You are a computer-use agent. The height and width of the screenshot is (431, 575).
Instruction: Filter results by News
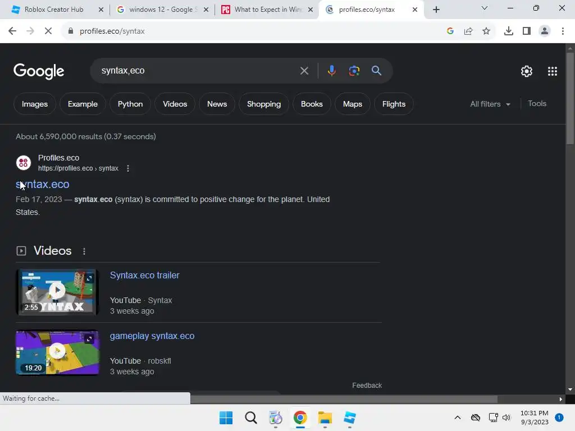point(217,104)
